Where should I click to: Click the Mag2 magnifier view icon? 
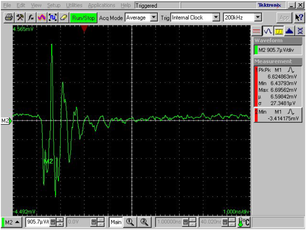pos(144,222)
